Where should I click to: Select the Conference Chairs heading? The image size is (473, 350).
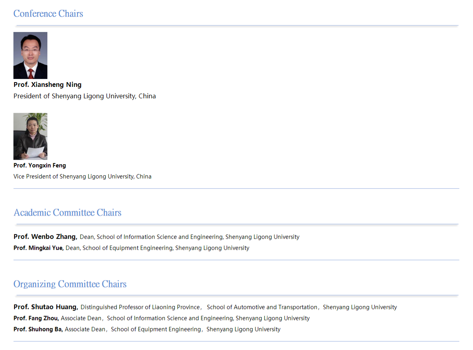[48, 13]
